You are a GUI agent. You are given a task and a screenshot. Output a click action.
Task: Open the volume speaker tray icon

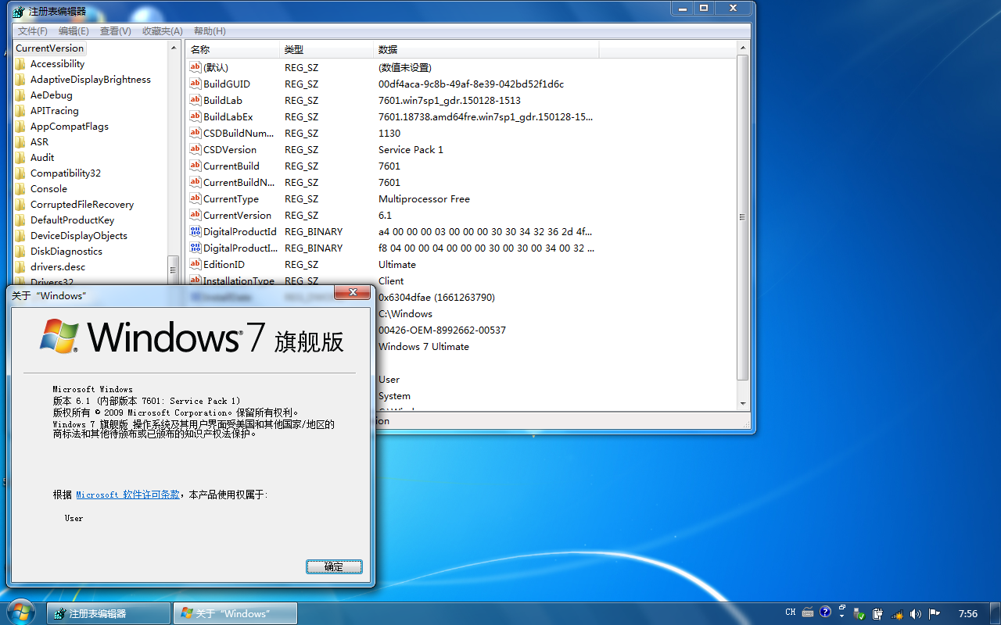pos(915,613)
